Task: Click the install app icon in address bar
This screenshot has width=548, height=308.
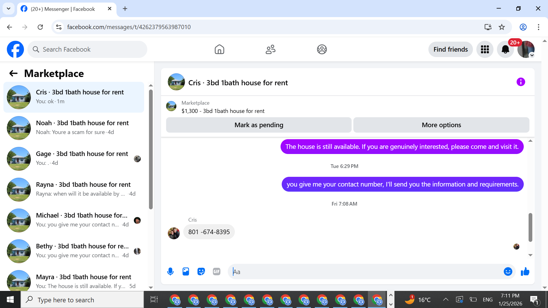Action: tap(488, 27)
